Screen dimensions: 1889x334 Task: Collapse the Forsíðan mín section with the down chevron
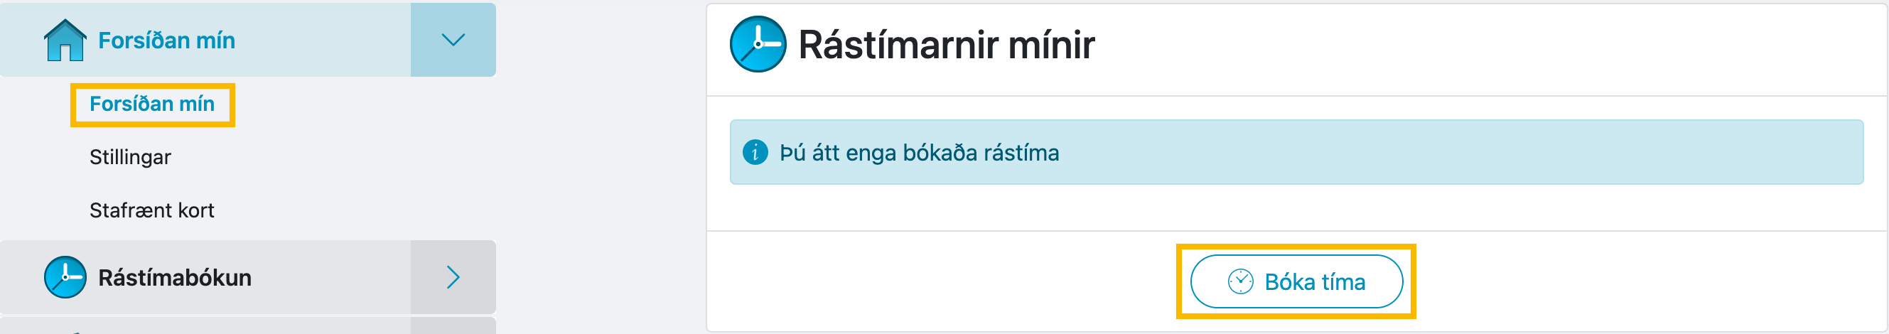click(453, 40)
